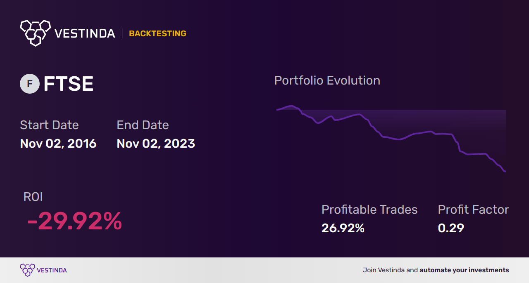Select the Start Date label
Screen dimensions: 529x283
49,125
